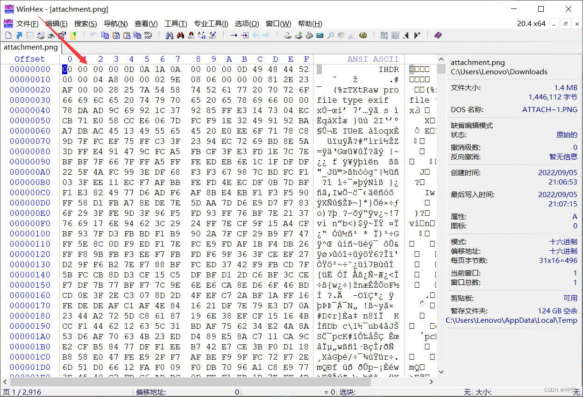583x397 pixels.
Task: Launch the Help book icon on the toolbar
Action: point(438,35)
